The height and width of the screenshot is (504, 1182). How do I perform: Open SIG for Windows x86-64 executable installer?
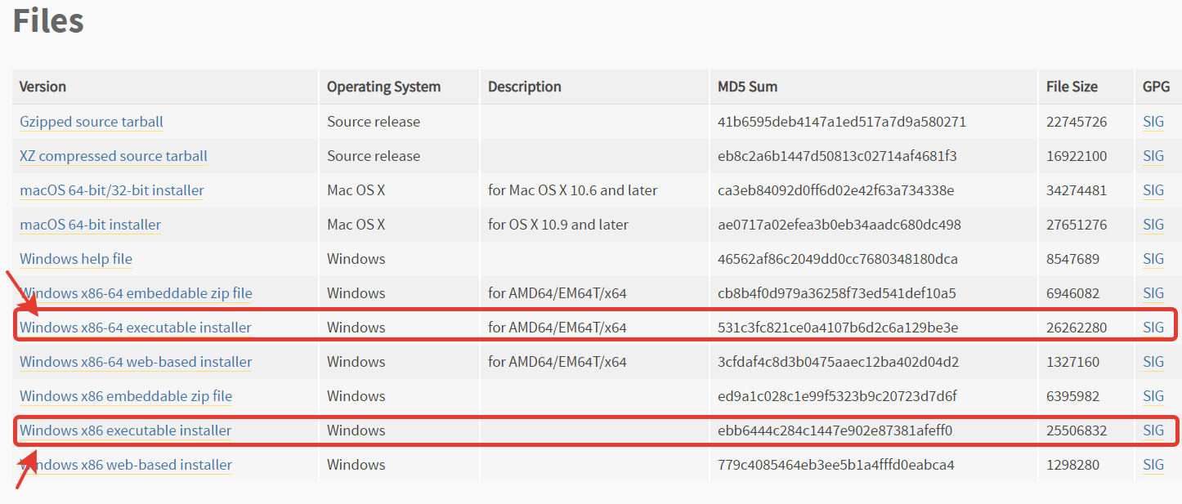tap(1153, 328)
